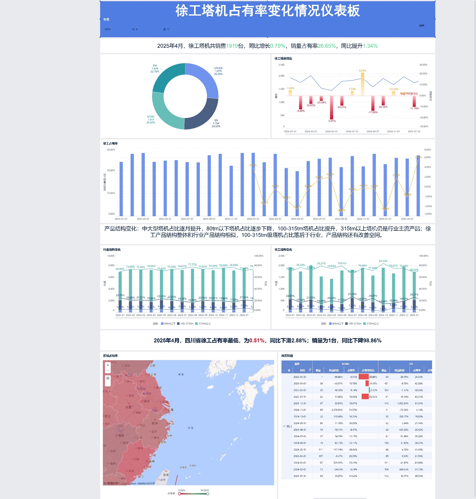Image resolution: width=476 pixels, height=499 pixels.
Task: Click the query button in the blue header
Action: click(x=421, y=26)
